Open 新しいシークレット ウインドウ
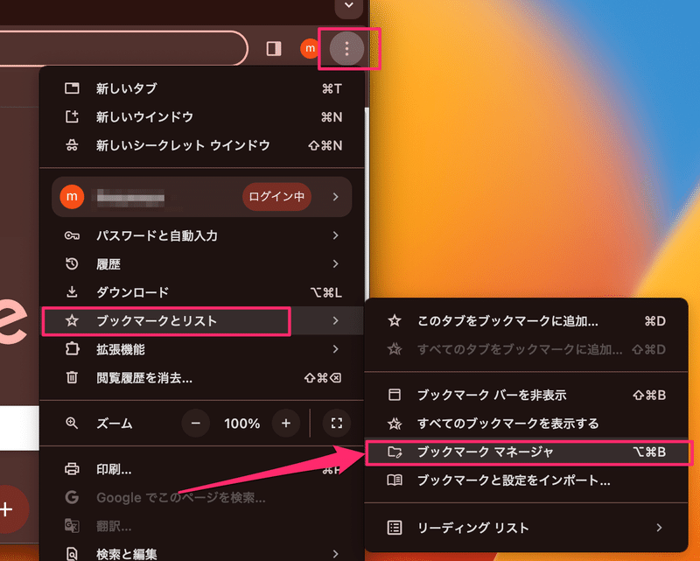Viewport: 700px width, 561px height. (202, 145)
